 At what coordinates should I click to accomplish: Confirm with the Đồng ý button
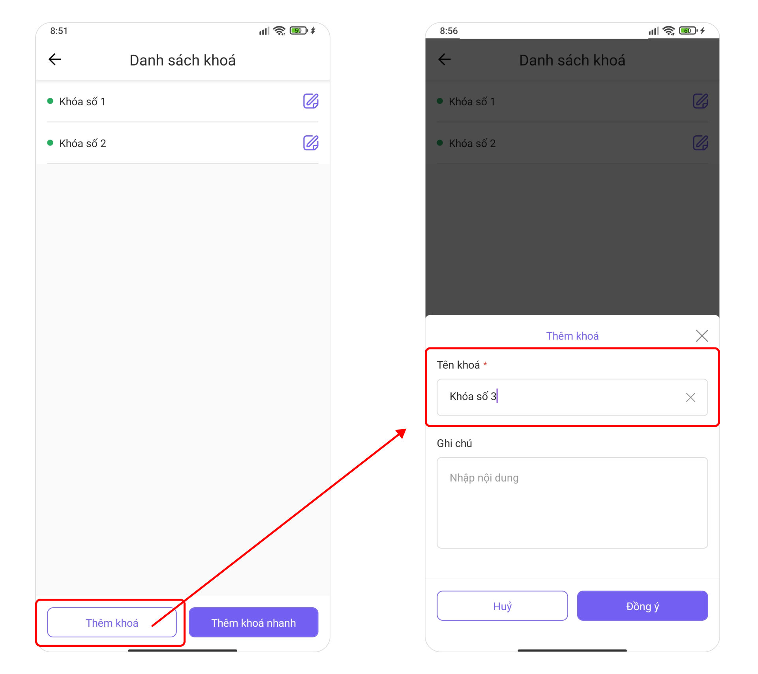[642, 606]
